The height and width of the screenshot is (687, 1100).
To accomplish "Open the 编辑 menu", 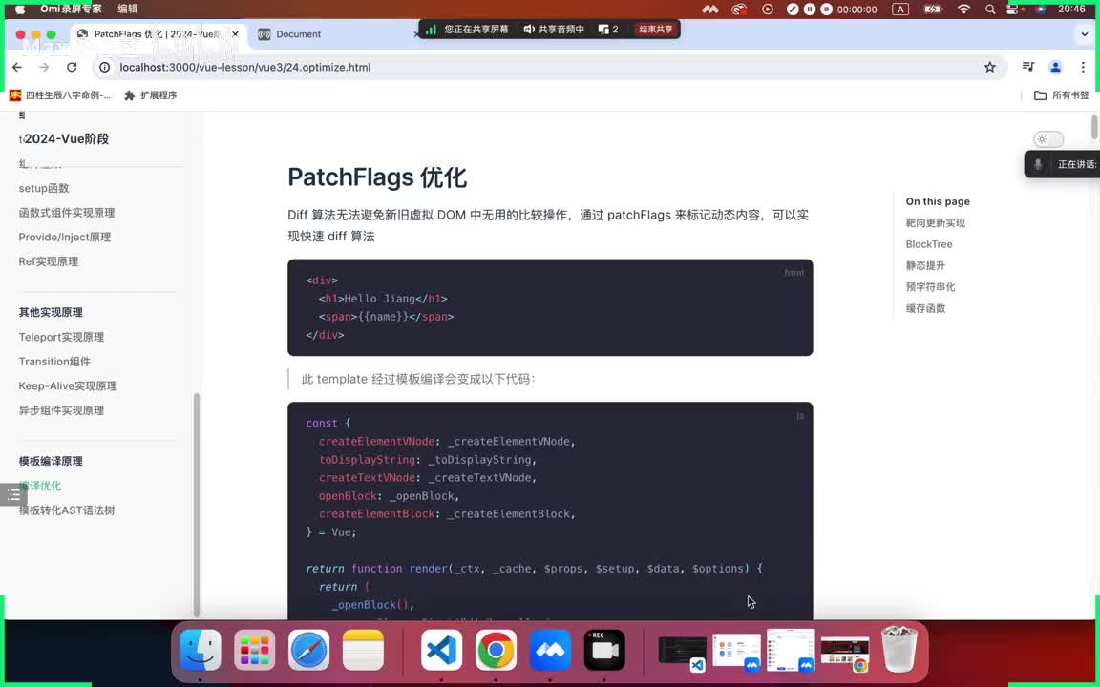I will [128, 10].
